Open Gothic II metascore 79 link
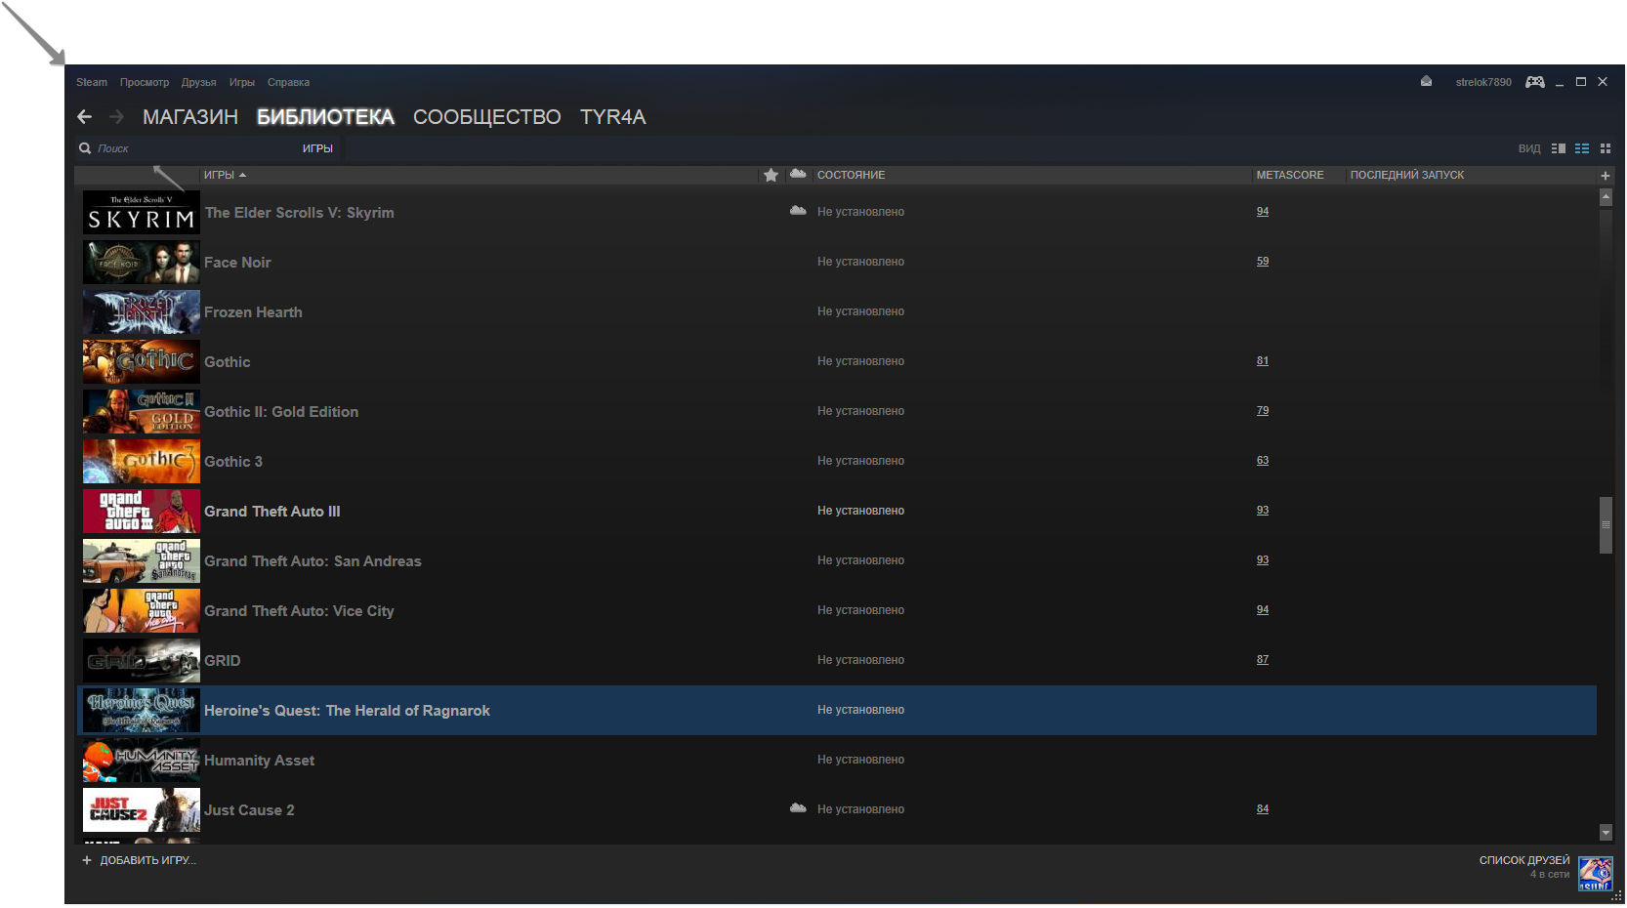Viewport: 1627px width, 908px height. point(1263,410)
